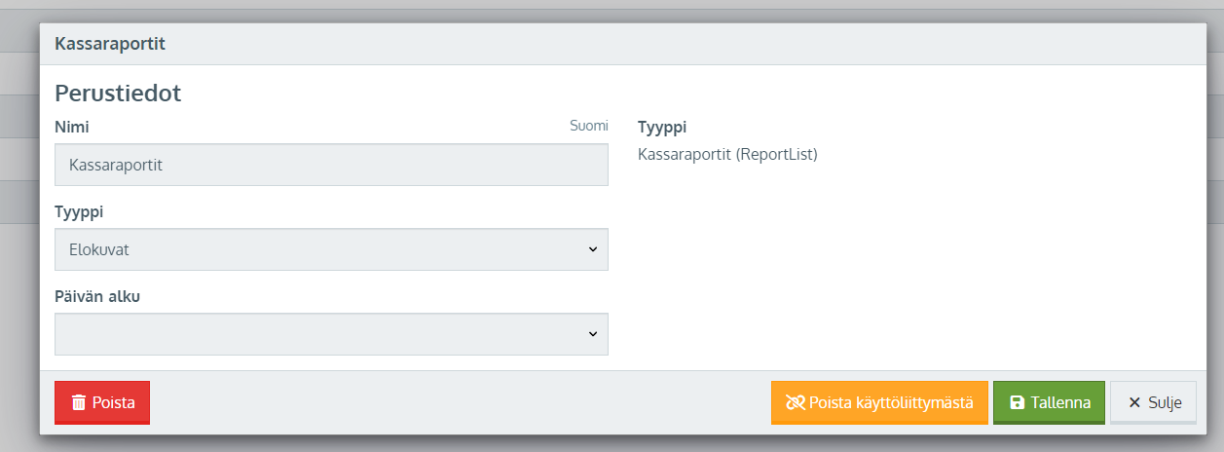
Task: Click the Tyyppi label above Elokuvat dropdown
Action: 79,211
